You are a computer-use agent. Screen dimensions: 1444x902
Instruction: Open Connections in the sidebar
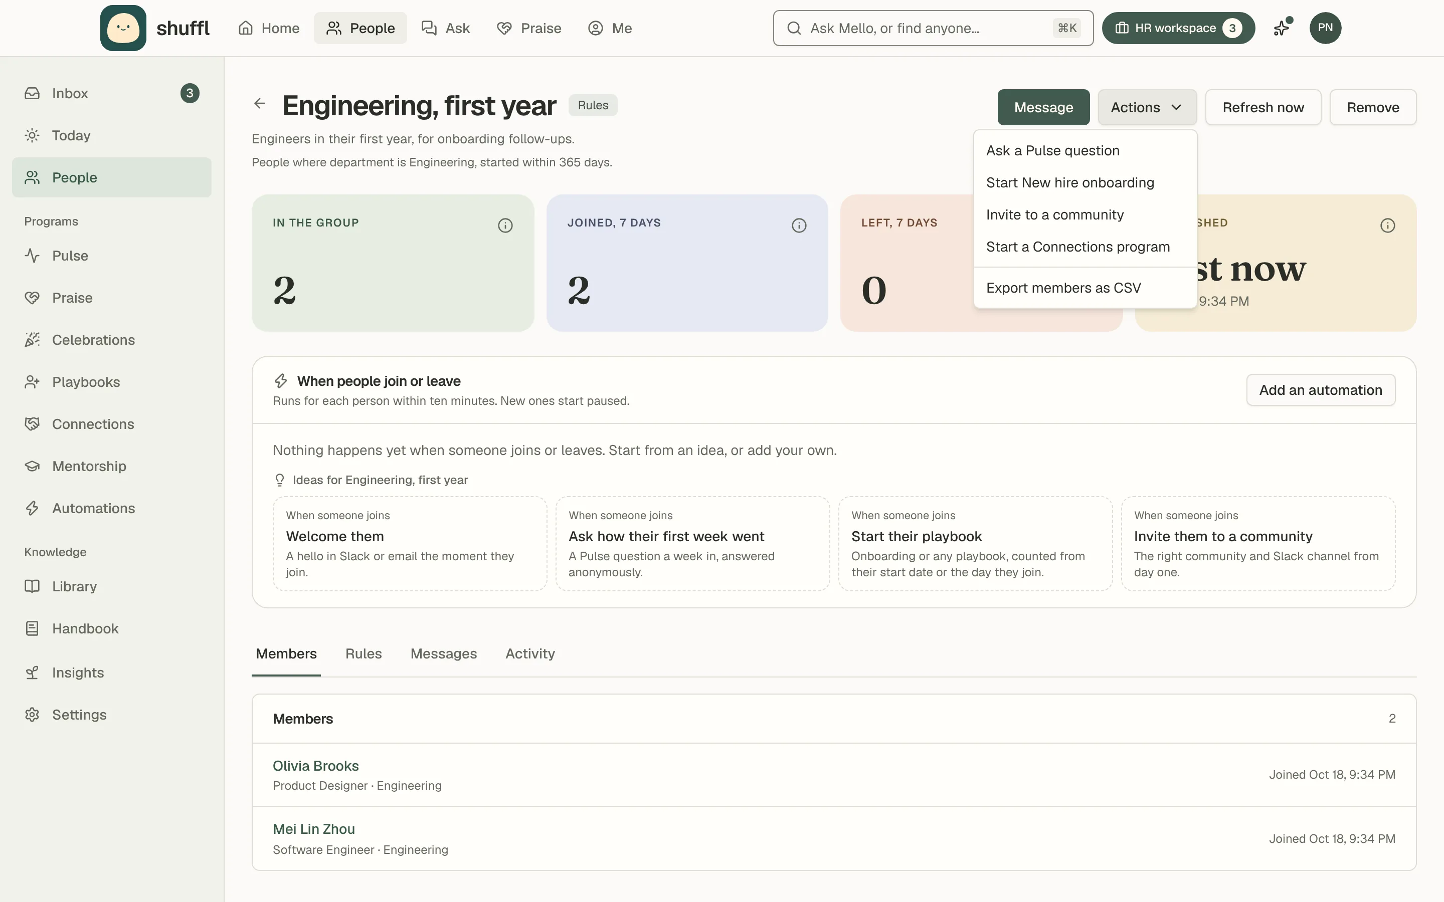pos(112,424)
